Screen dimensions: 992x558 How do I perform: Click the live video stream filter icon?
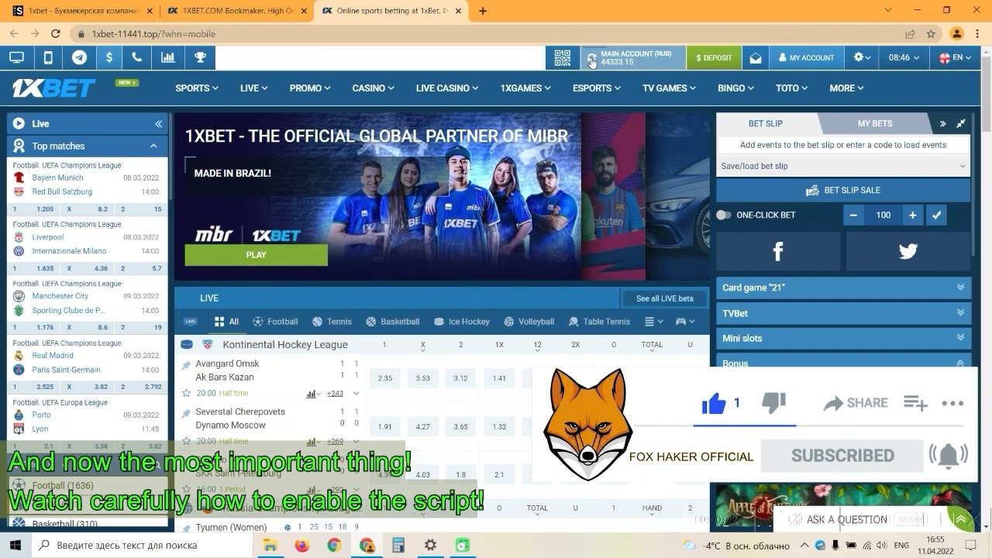191,322
